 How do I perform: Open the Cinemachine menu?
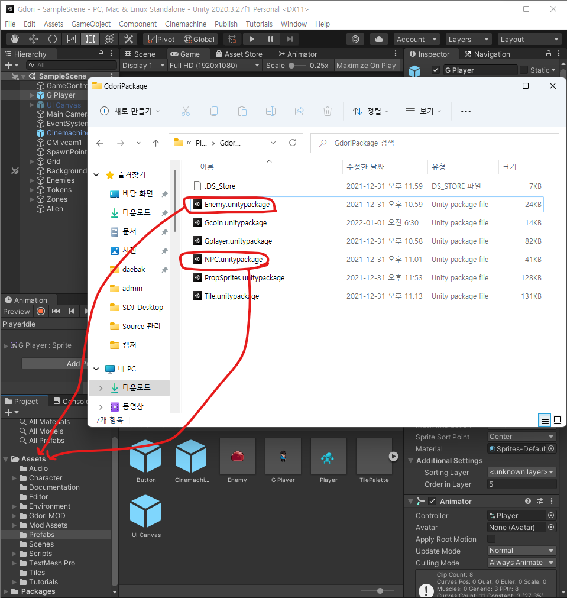click(185, 24)
